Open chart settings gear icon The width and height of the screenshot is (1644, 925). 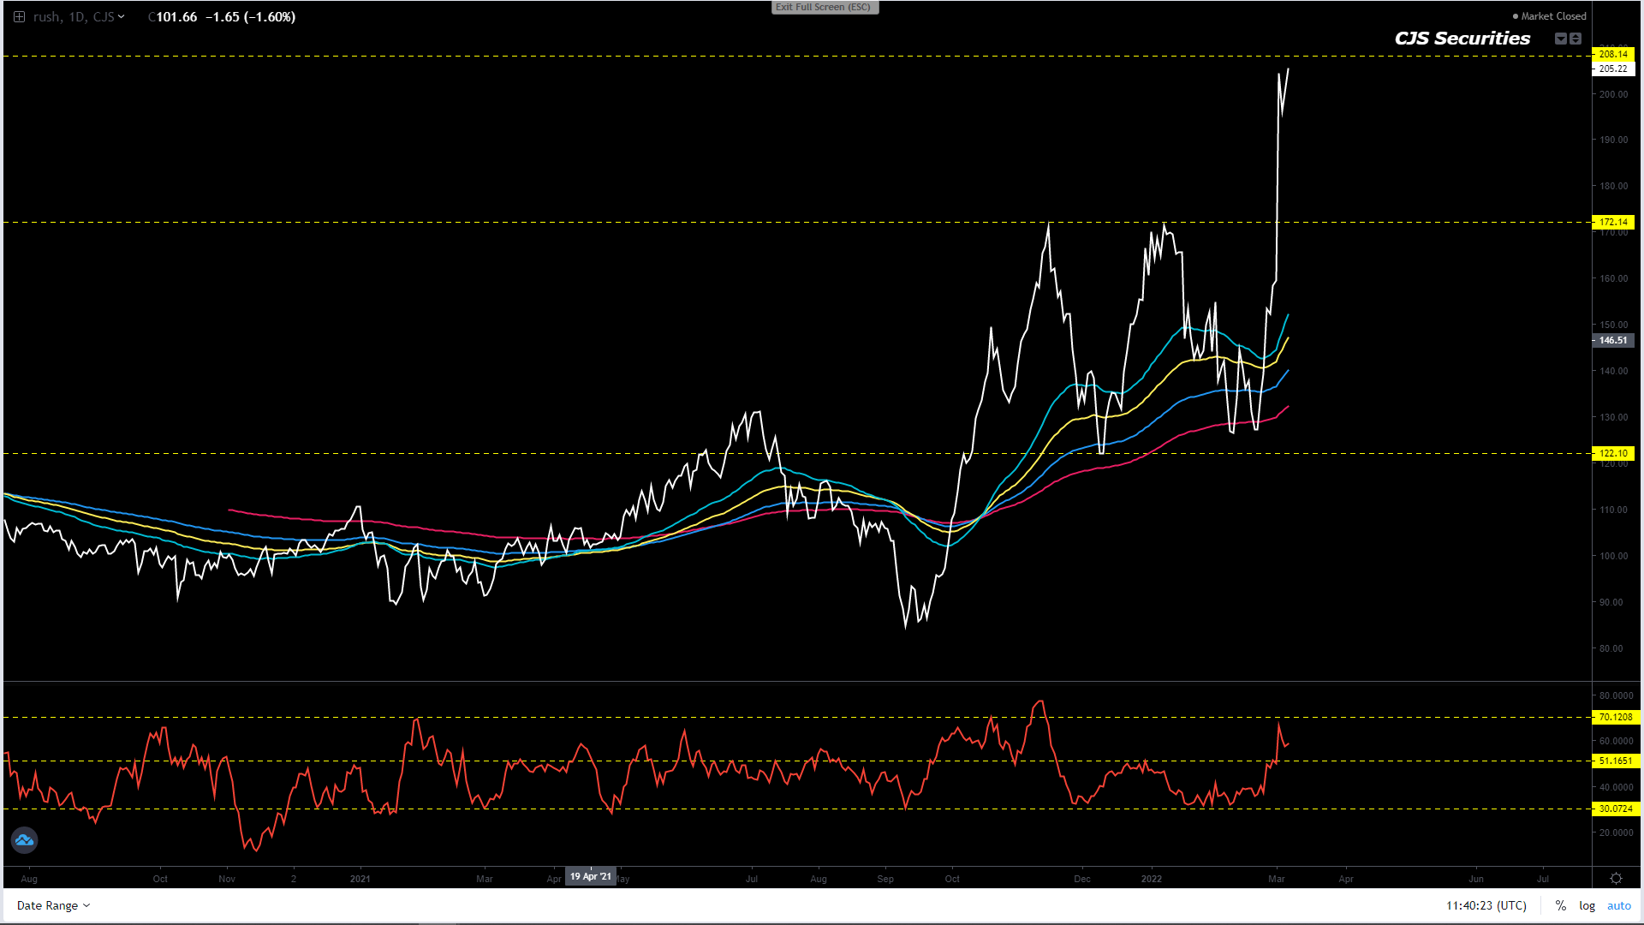click(x=1616, y=879)
